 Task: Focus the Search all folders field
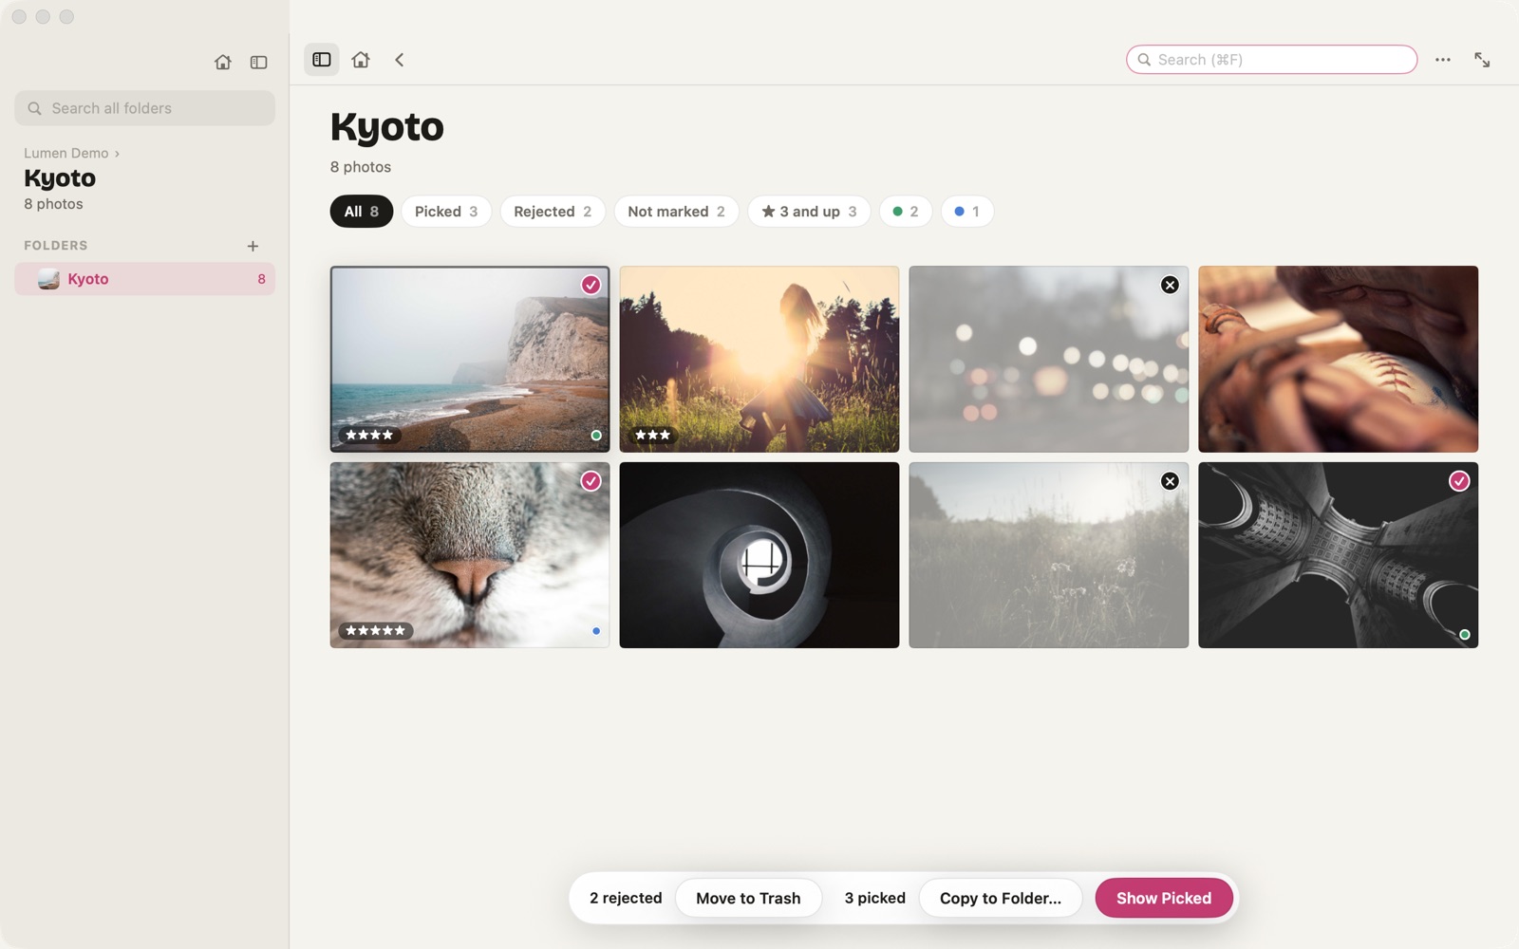pyautogui.click(x=144, y=108)
